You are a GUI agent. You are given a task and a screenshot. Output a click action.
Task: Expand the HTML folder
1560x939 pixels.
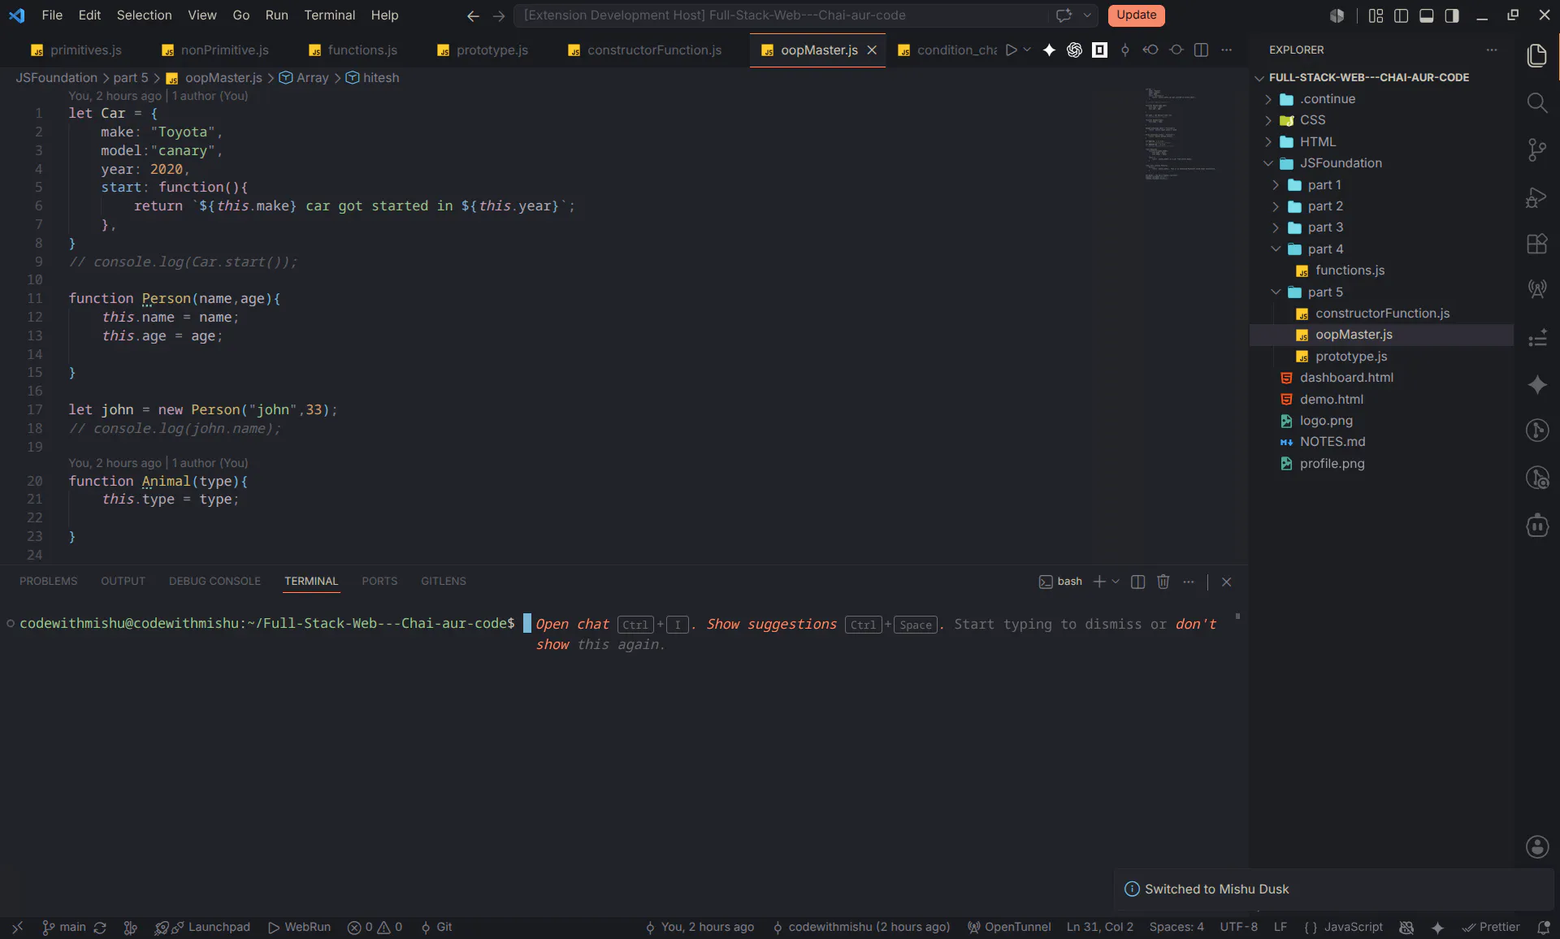[1268, 142]
